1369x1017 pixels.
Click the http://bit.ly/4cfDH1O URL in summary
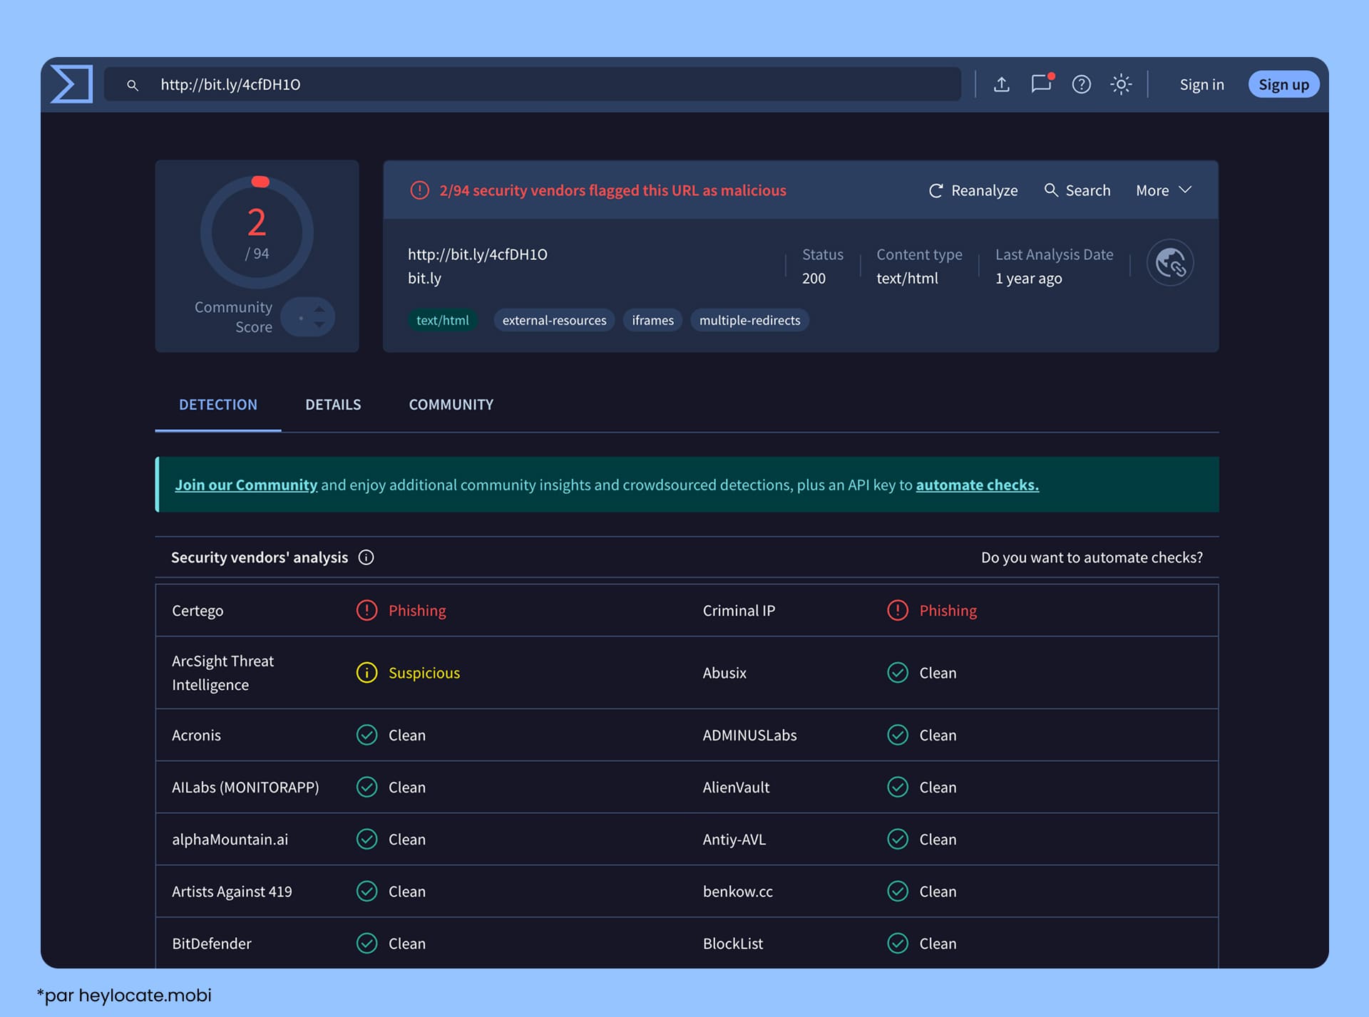(x=477, y=254)
